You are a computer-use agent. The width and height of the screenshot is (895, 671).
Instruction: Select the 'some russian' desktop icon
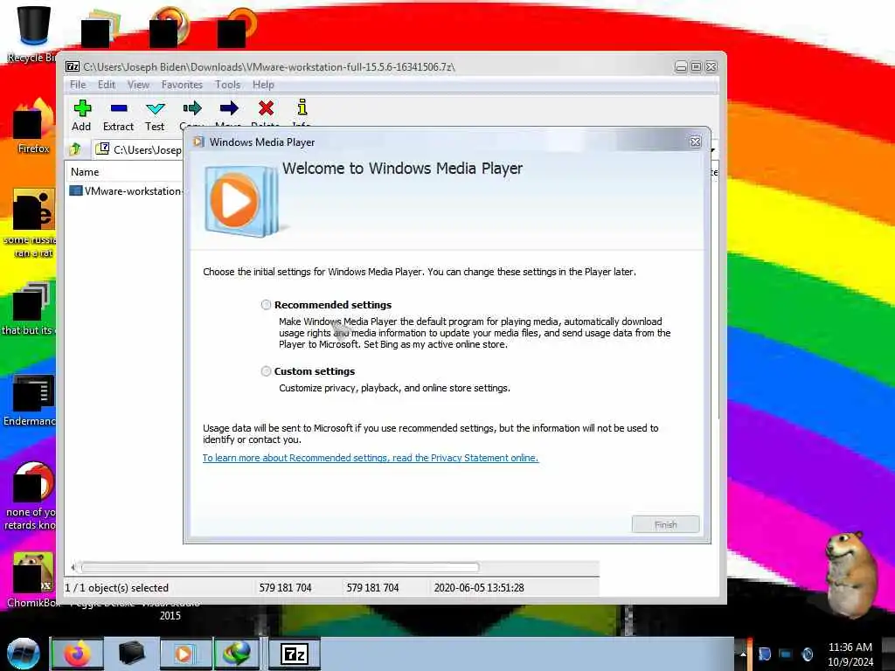[x=33, y=224]
